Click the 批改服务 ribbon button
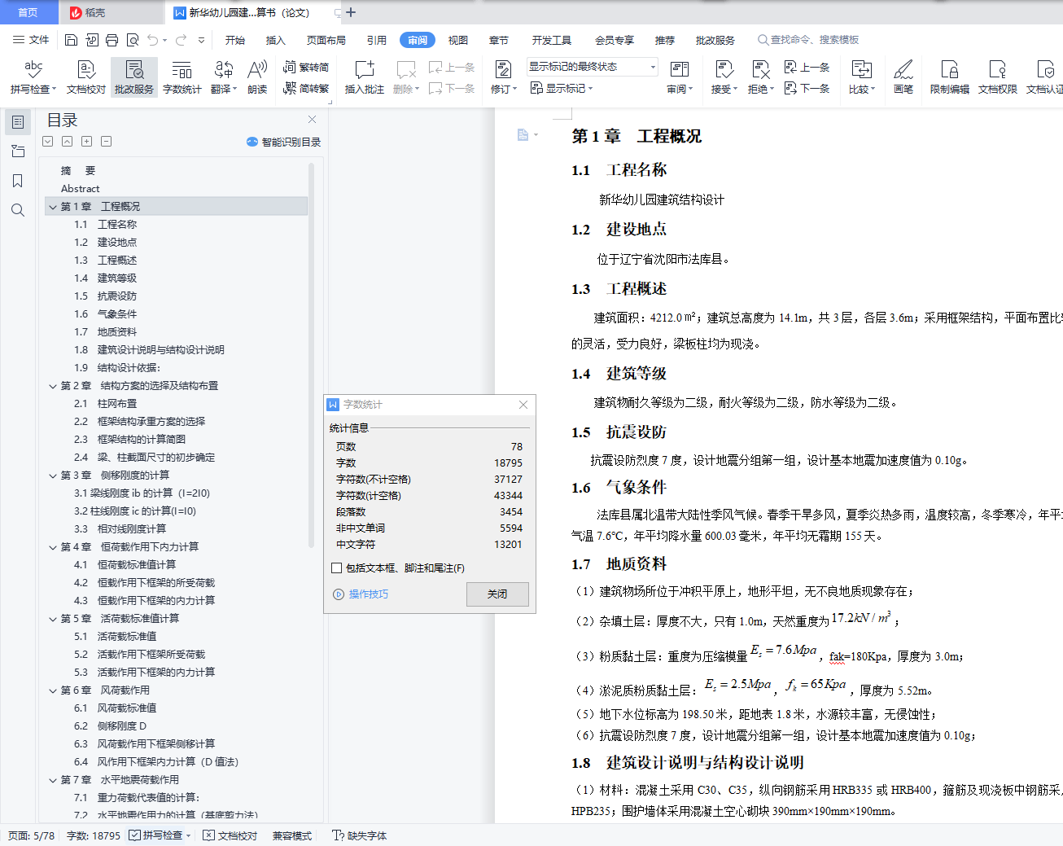 (x=134, y=77)
